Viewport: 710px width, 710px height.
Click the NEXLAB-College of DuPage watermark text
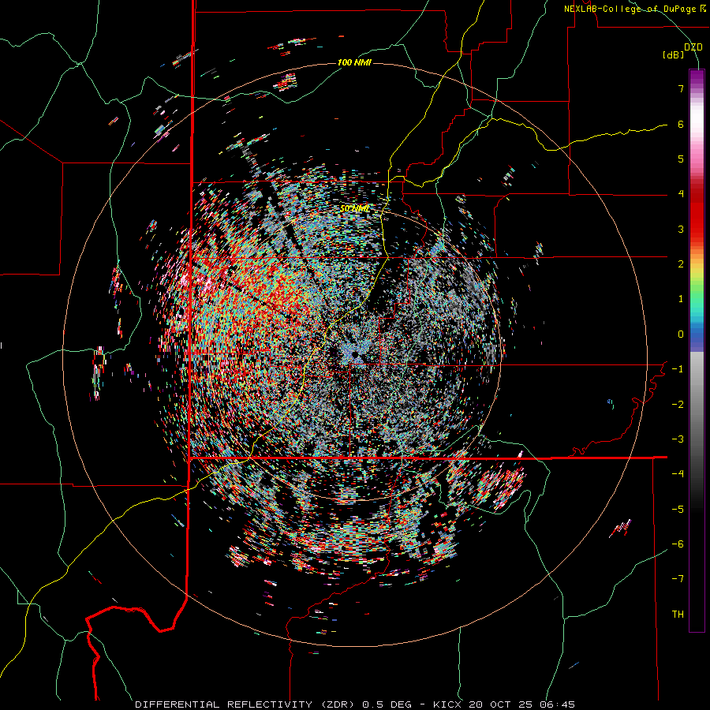(x=634, y=9)
